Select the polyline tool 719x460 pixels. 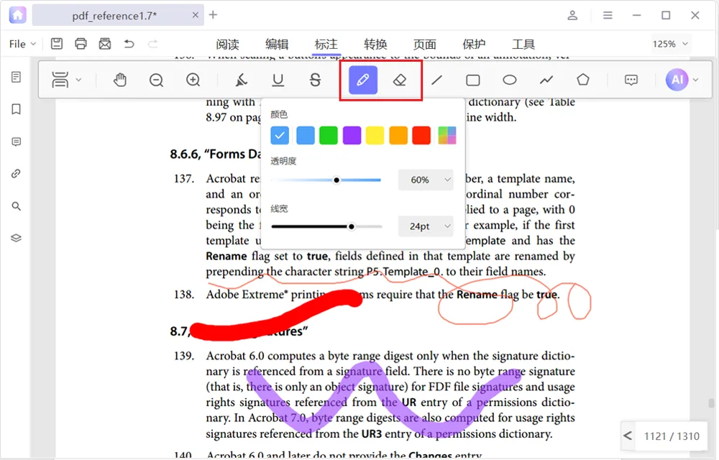546,80
